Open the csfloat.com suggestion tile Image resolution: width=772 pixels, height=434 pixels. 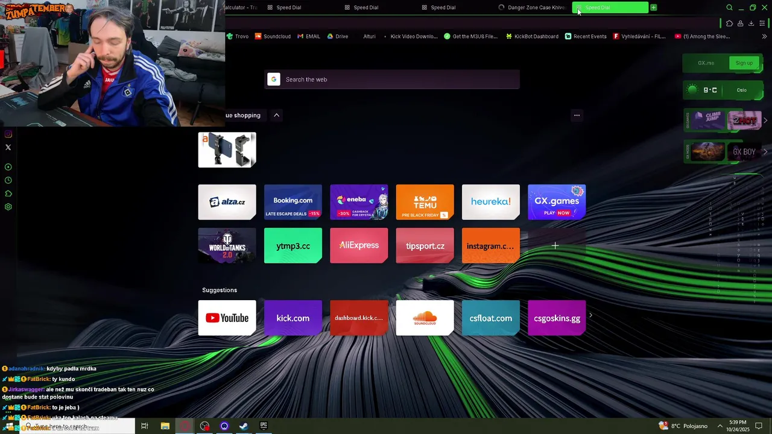click(491, 318)
